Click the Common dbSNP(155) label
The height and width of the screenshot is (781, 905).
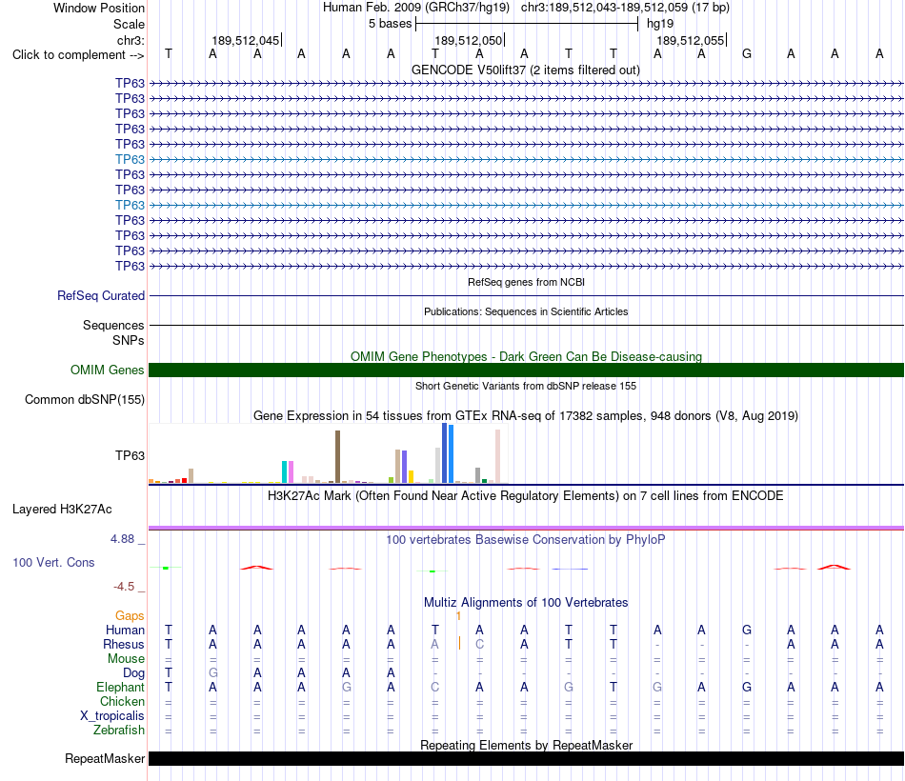(85, 399)
